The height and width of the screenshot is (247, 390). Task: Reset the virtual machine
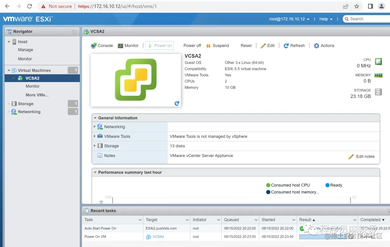(x=246, y=46)
